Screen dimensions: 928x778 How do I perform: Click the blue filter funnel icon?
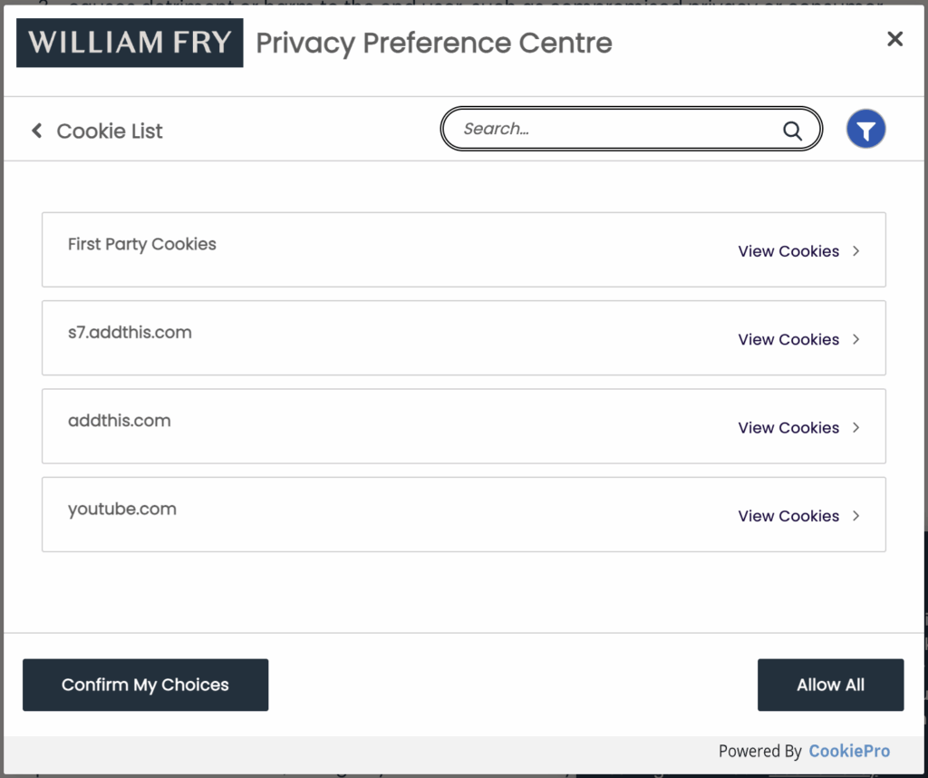[x=865, y=130]
